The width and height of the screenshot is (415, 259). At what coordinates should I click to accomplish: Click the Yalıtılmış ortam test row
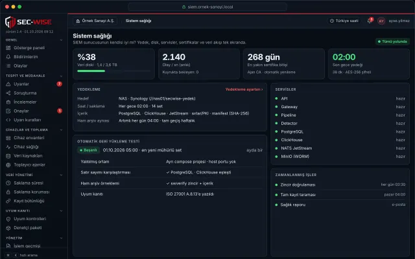pos(170,162)
